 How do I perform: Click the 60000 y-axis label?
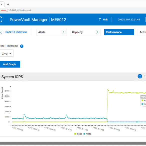pyautogui.click(x=7, y=91)
